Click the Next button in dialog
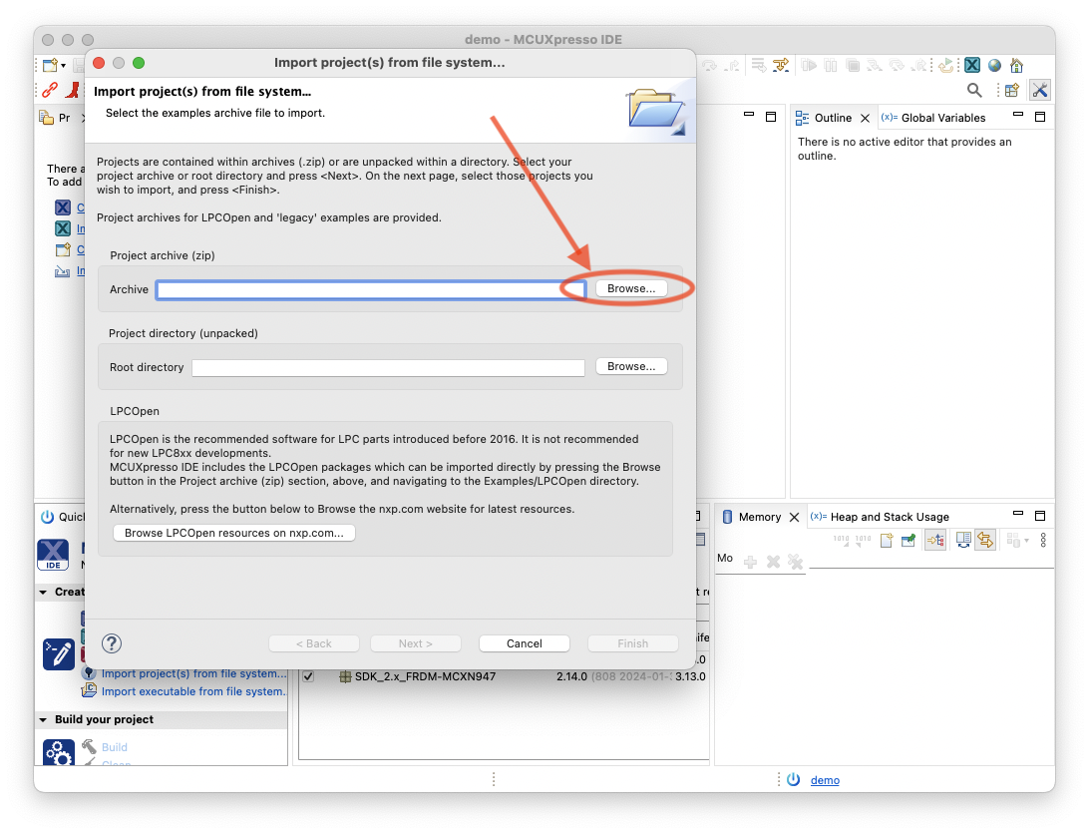This screenshot has height=834, width=1089. pyautogui.click(x=415, y=643)
